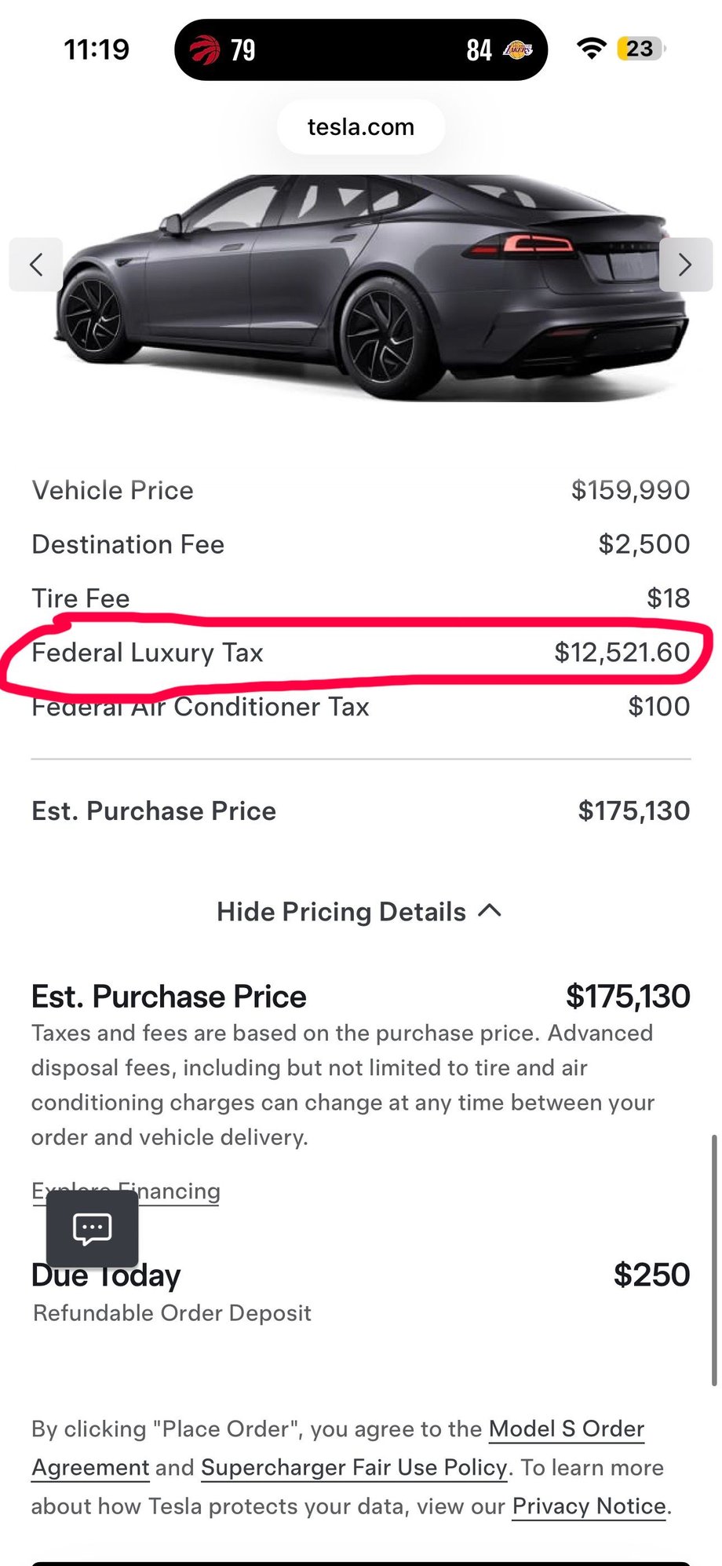Open the chat support bubble icon
Viewport: 722px width, 1566px height.
(92, 1228)
